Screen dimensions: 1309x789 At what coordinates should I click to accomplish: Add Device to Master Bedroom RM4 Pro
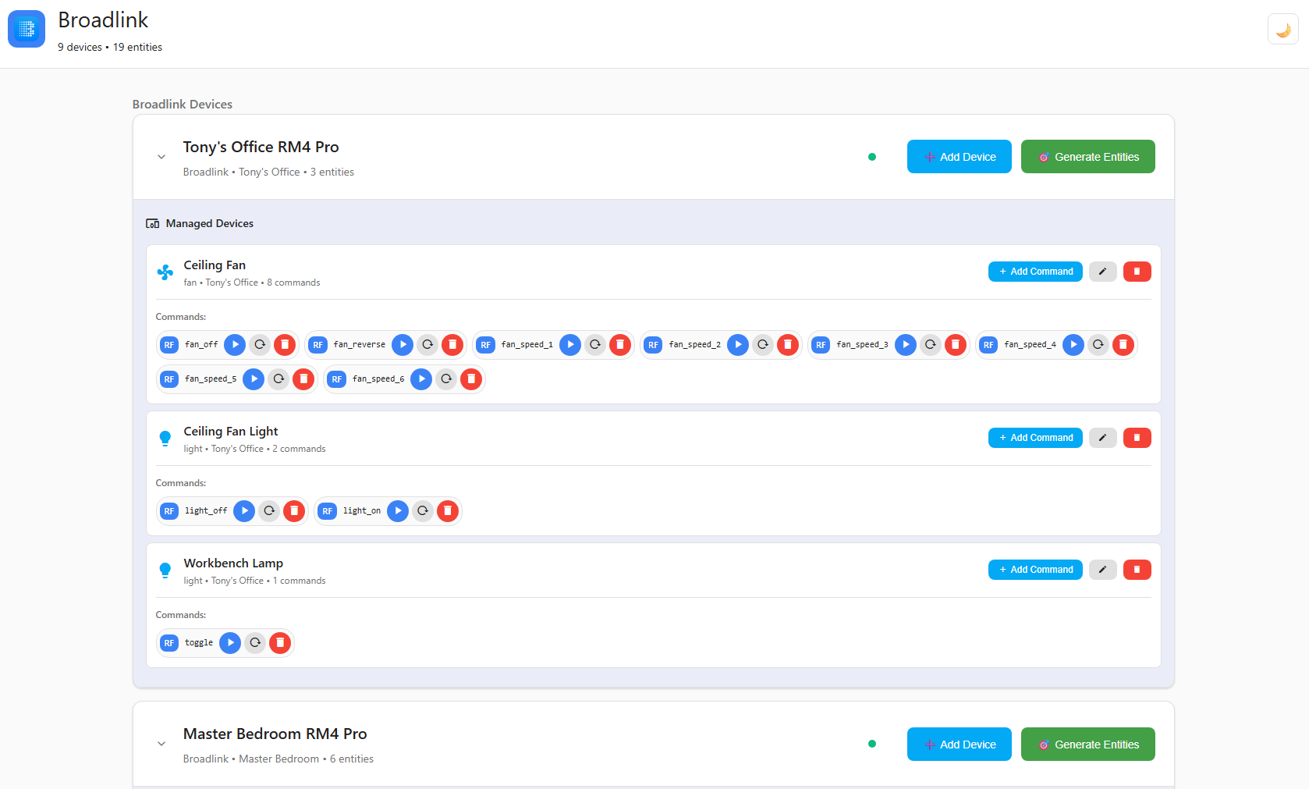coord(959,745)
